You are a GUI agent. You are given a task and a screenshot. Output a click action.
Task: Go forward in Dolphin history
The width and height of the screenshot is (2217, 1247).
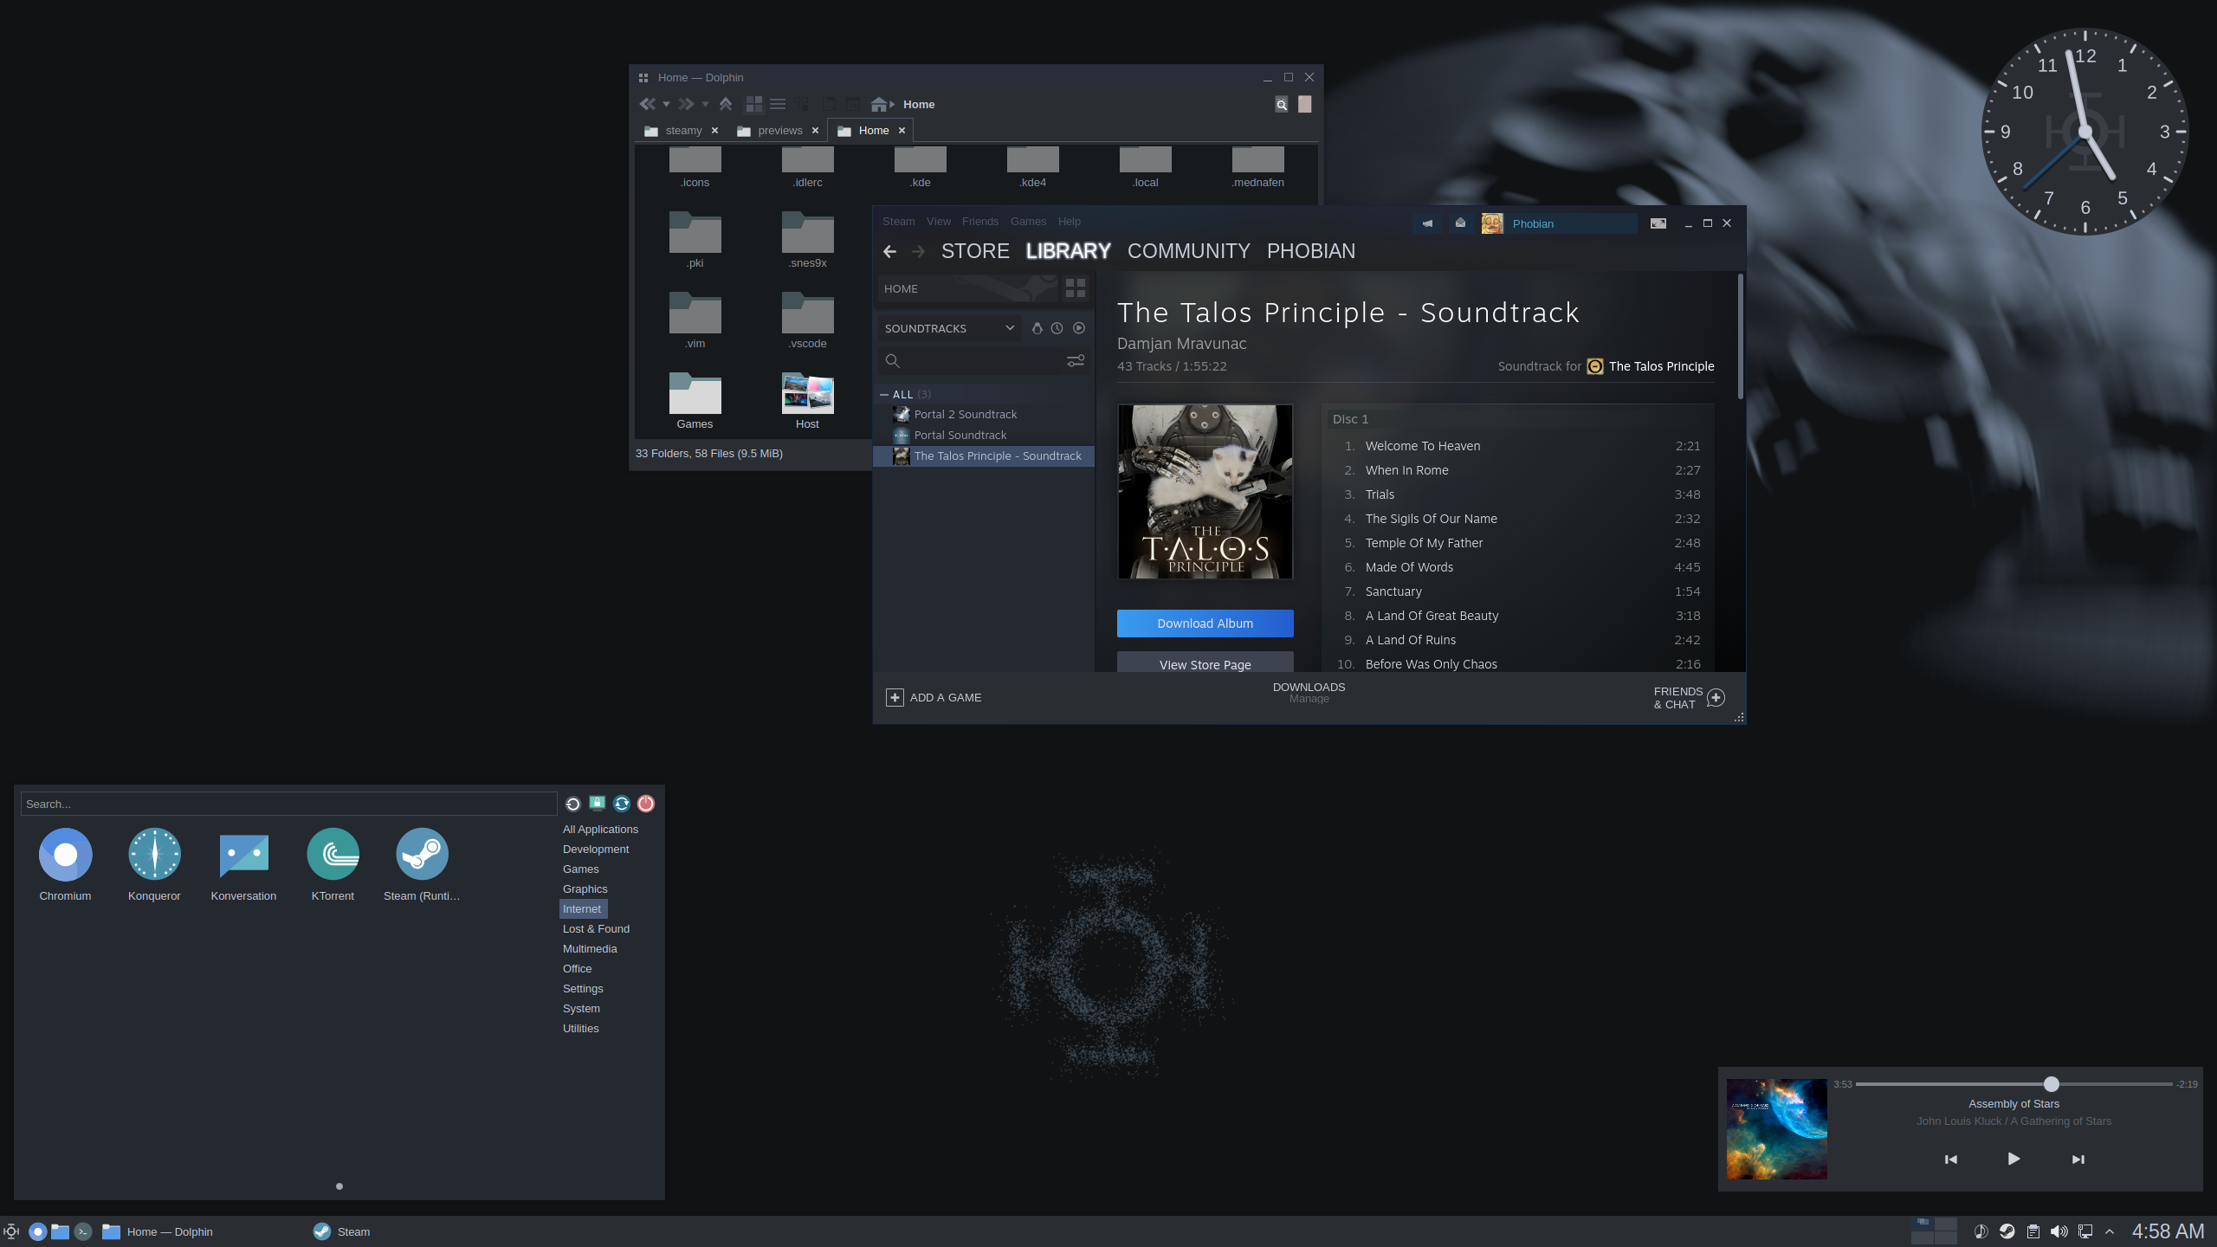(x=686, y=104)
